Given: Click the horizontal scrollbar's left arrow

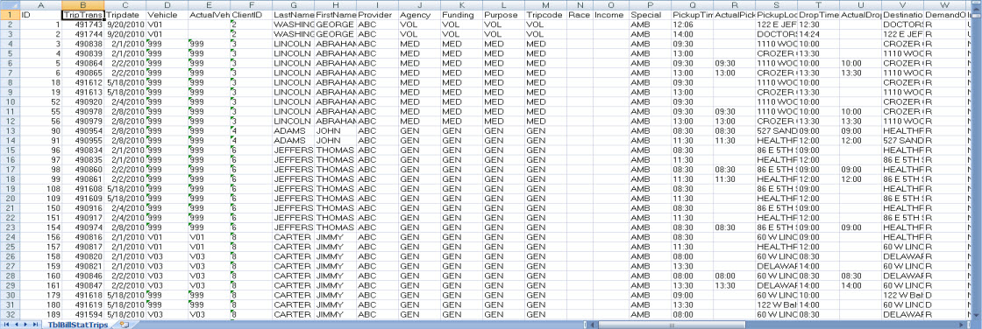Looking at the screenshot, I should point(592,325).
